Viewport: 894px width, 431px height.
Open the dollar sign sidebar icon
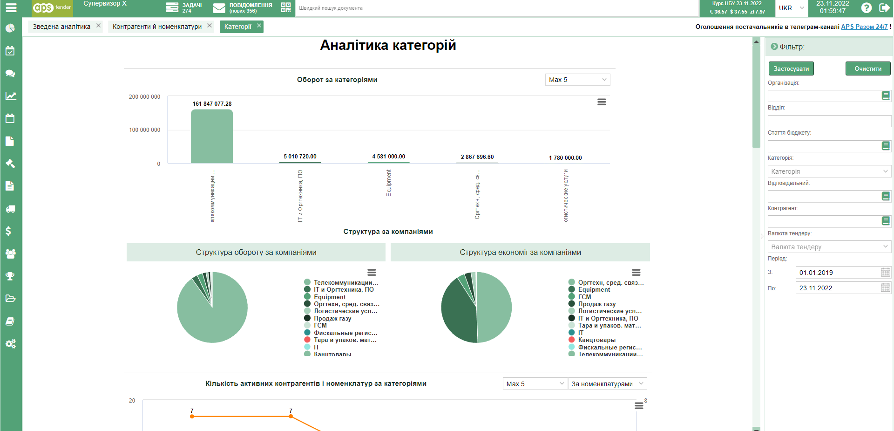coord(8,231)
